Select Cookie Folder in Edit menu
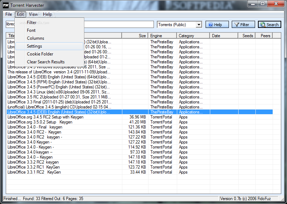The height and width of the screenshot is (204, 287). click(x=50, y=54)
